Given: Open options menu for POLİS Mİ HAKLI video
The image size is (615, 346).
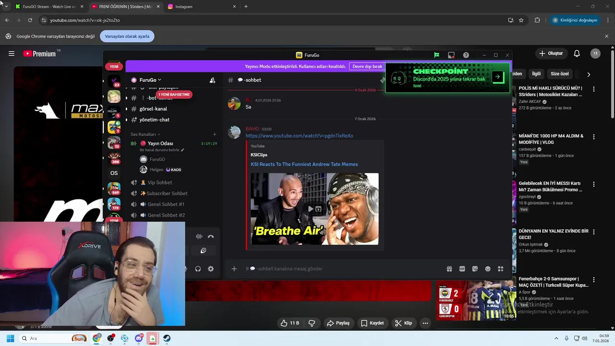Looking at the screenshot, I should 594,89.
